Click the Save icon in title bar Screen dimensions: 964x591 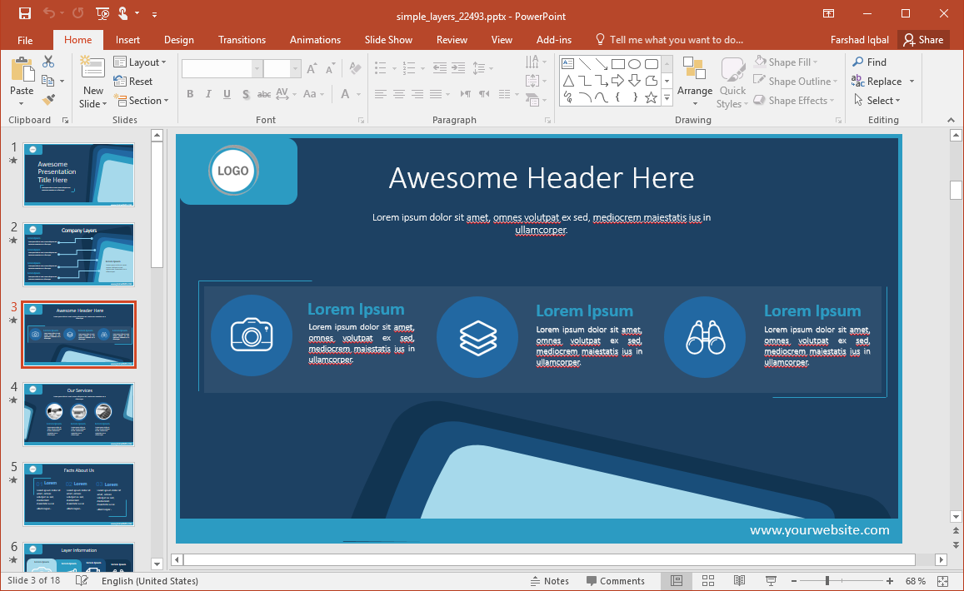pos(24,13)
